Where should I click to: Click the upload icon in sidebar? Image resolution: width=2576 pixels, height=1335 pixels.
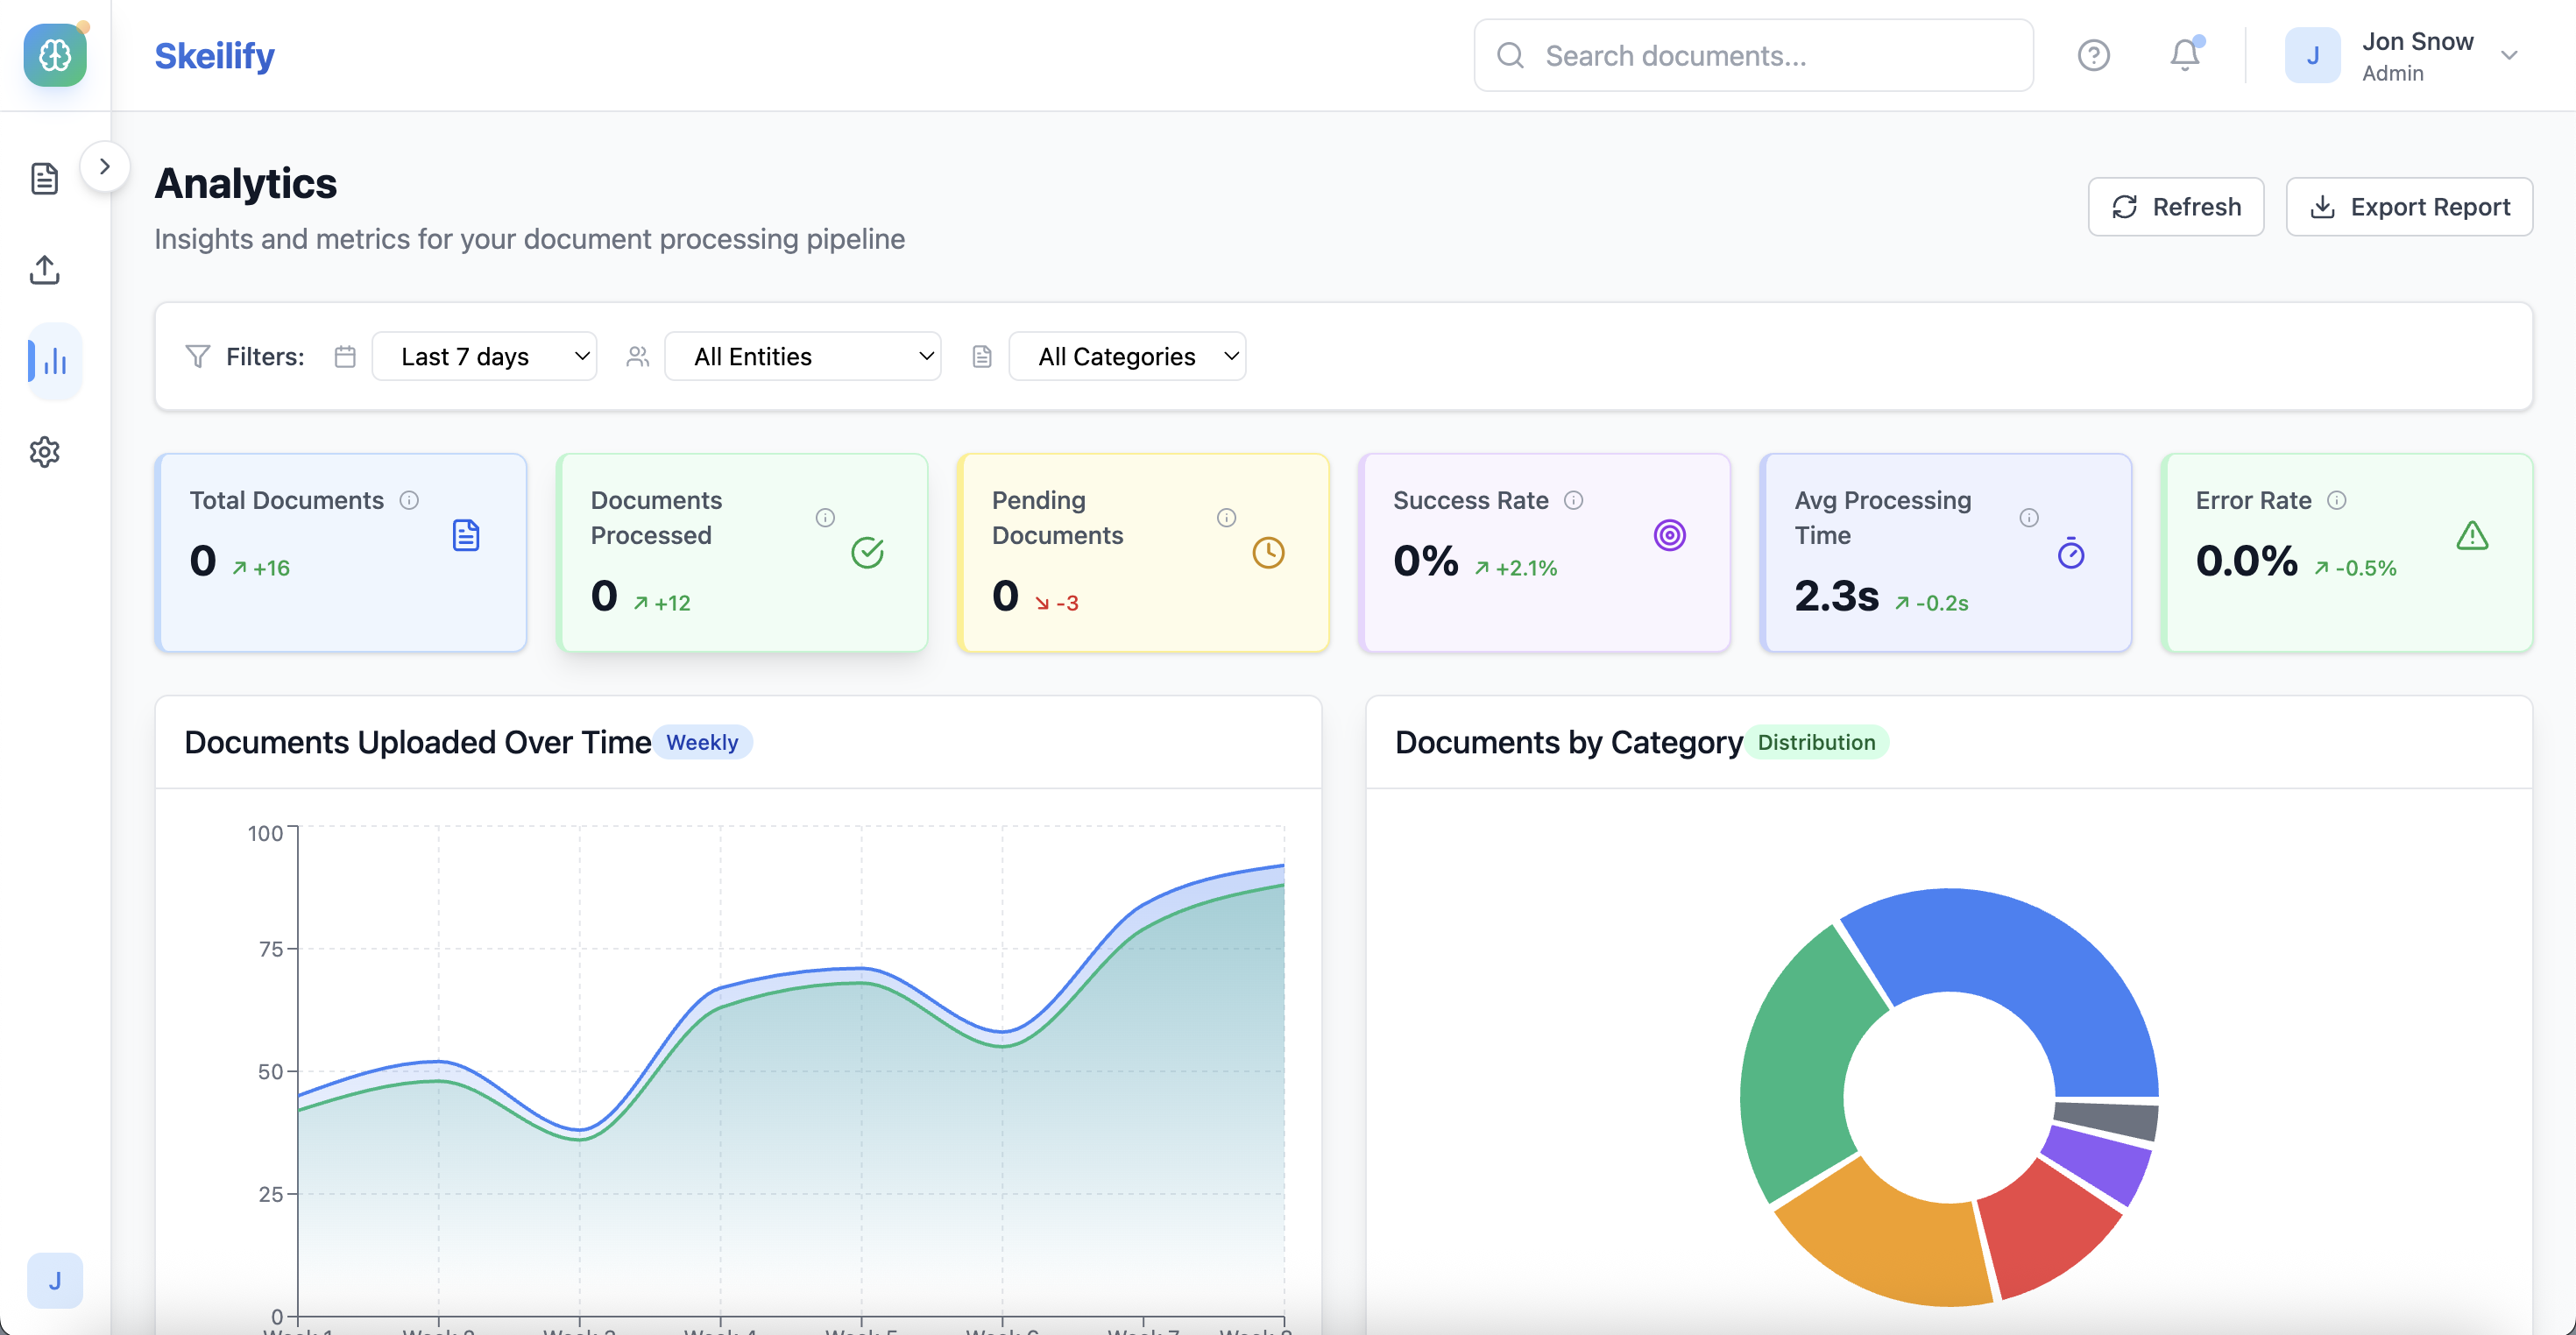(44, 269)
